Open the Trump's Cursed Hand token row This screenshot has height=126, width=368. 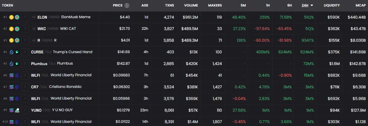pyautogui.click(x=73, y=52)
